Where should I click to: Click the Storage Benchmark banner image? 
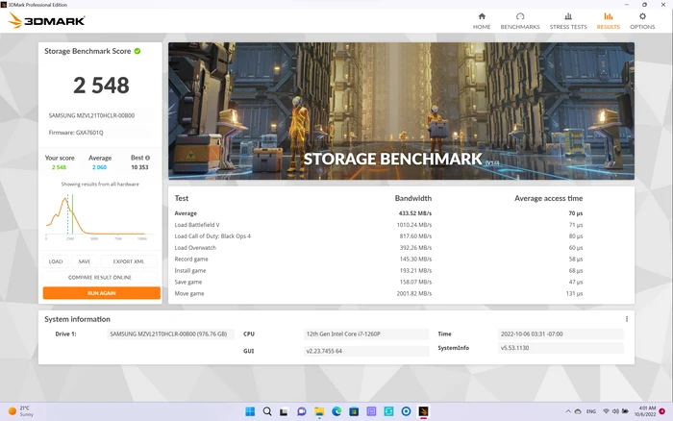coord(401,111)
